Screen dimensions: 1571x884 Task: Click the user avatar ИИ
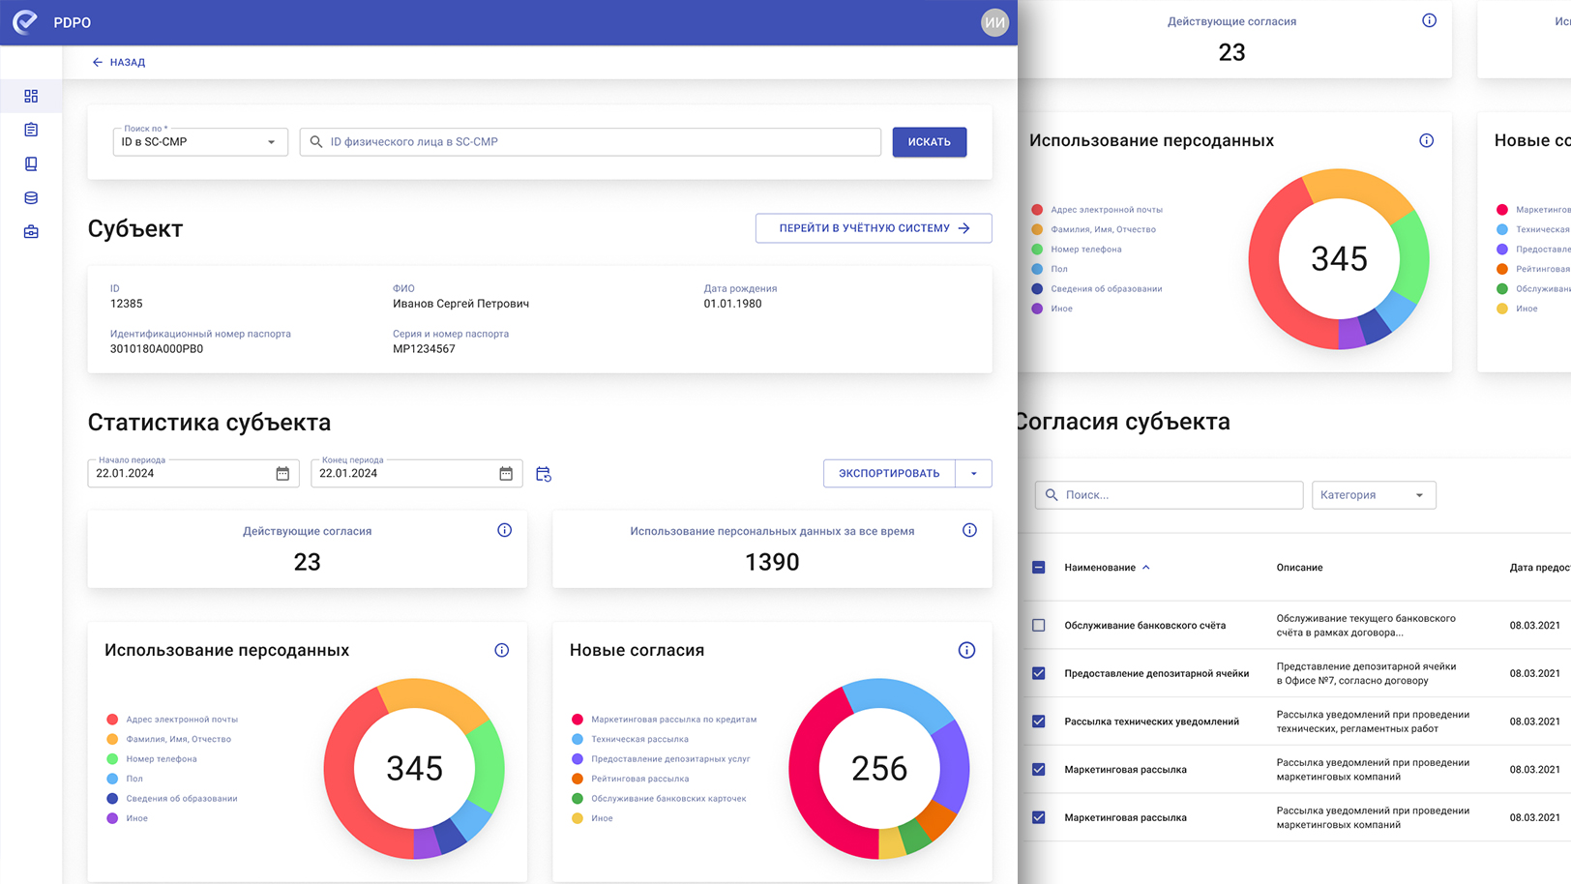point(994,22)
